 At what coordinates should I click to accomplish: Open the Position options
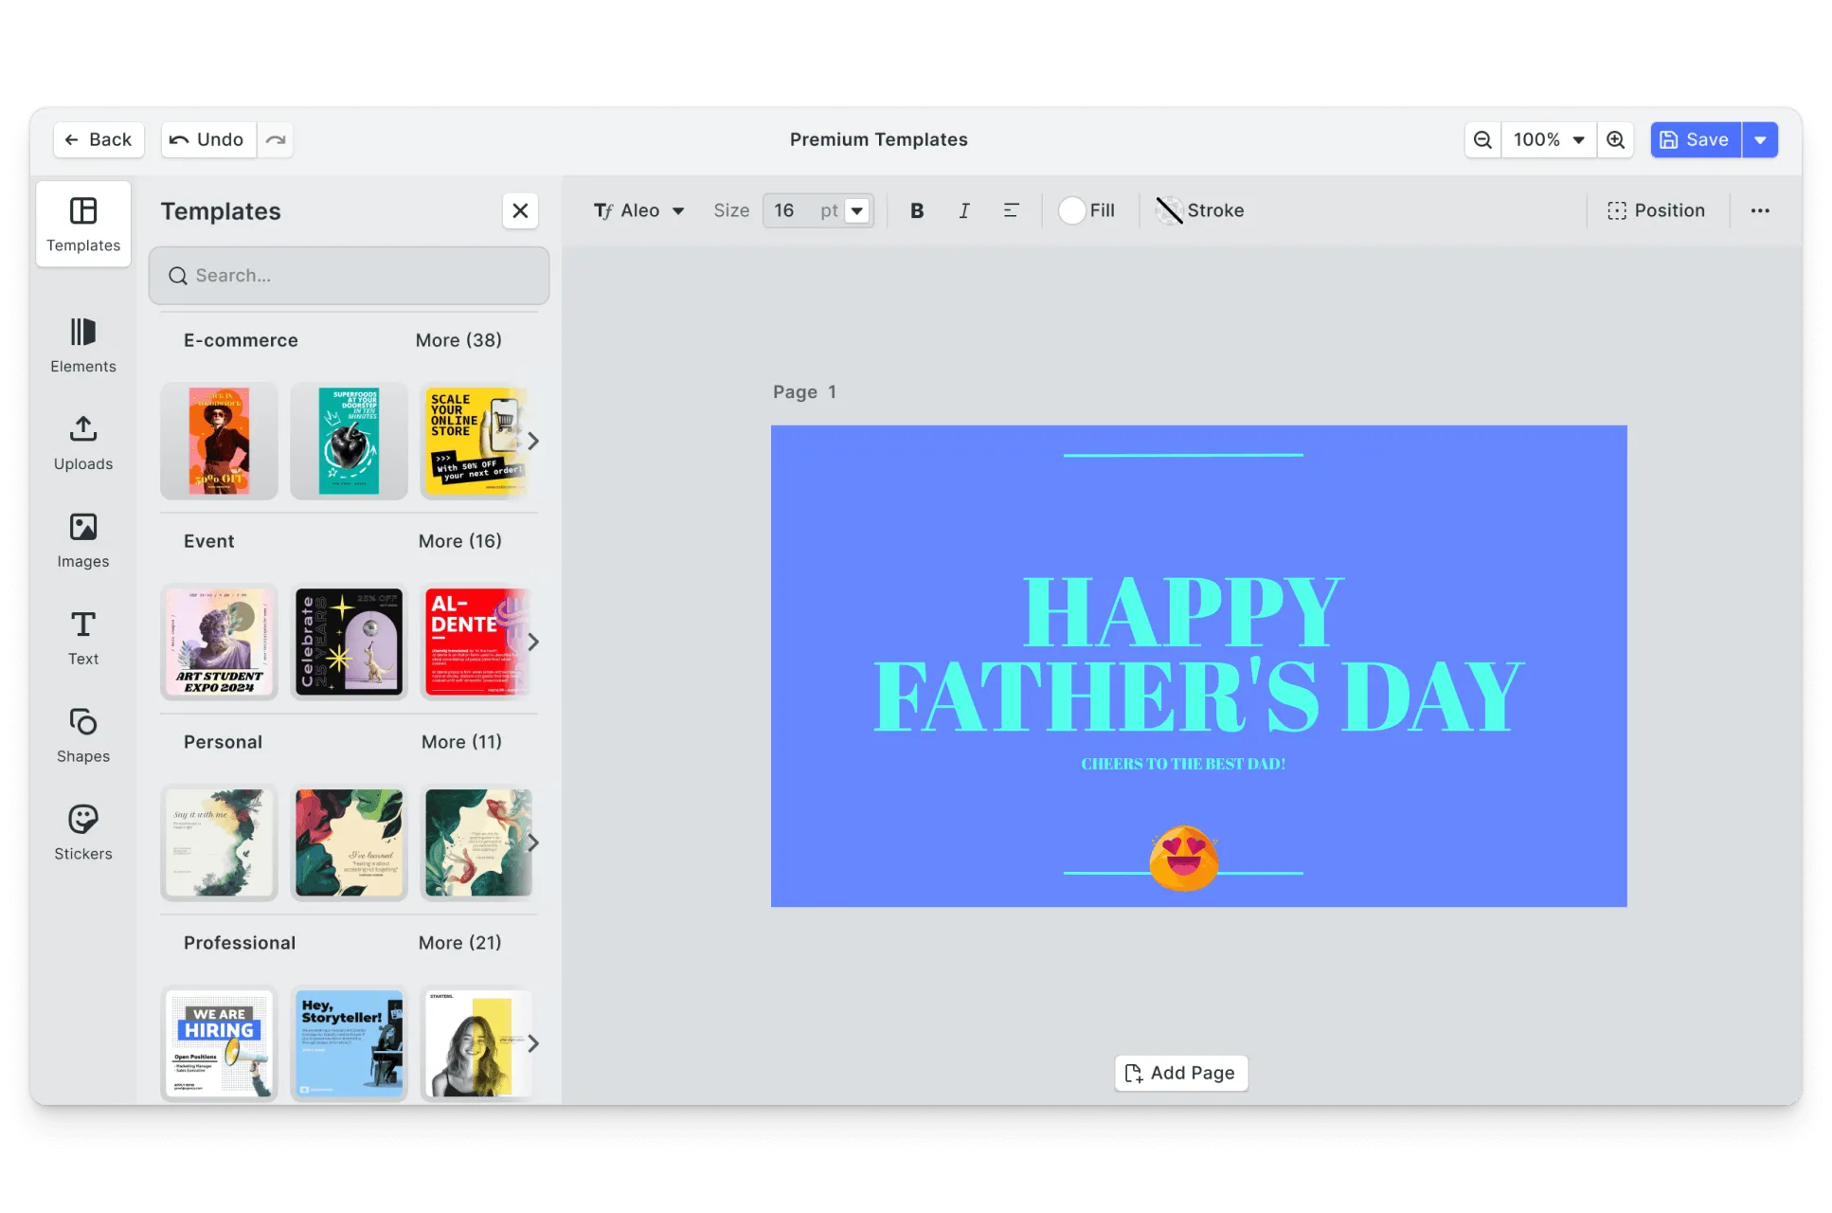1657,210
